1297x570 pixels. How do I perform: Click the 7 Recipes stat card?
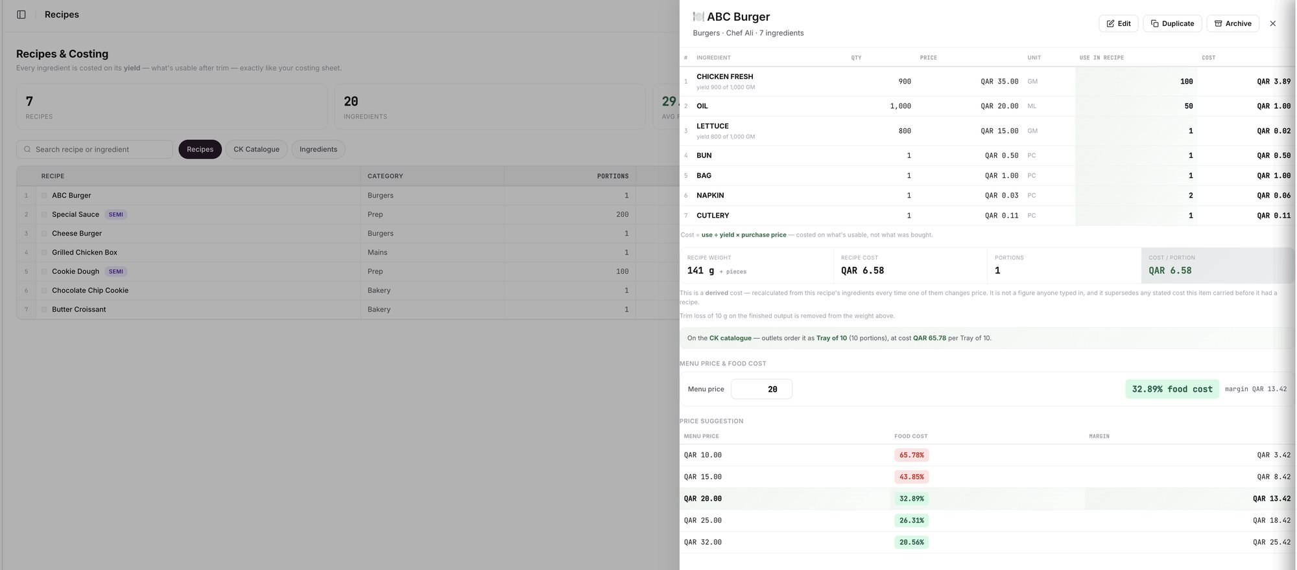click(172, 106)
